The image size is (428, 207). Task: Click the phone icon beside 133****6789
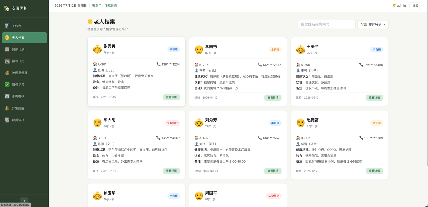(x=361, y=138)
